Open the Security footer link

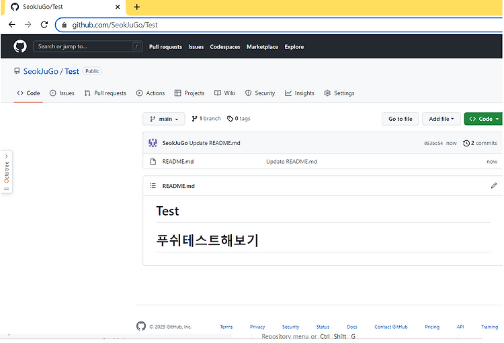(290, 327)
